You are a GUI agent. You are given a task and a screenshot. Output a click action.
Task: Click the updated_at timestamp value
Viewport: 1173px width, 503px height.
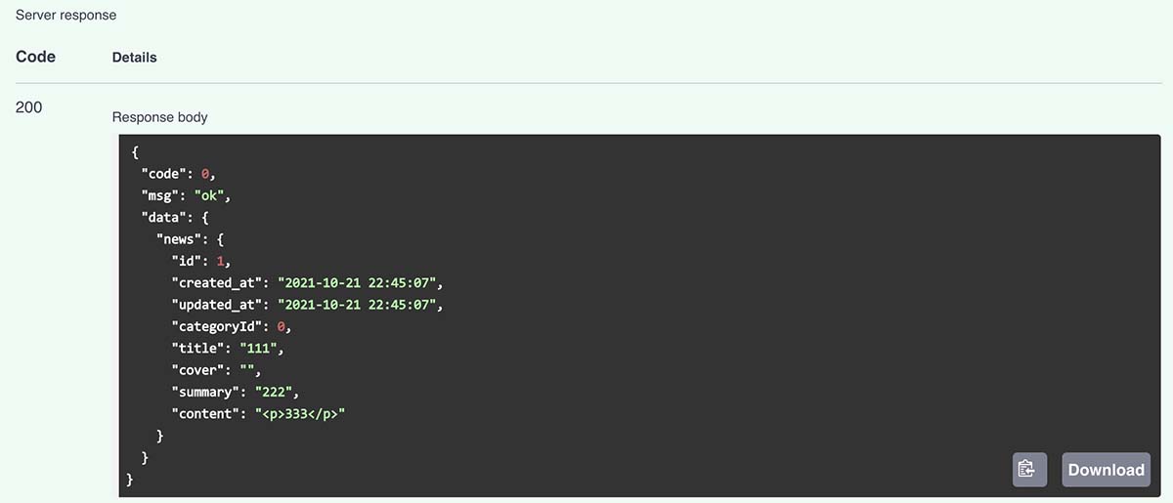pos(360,305)
